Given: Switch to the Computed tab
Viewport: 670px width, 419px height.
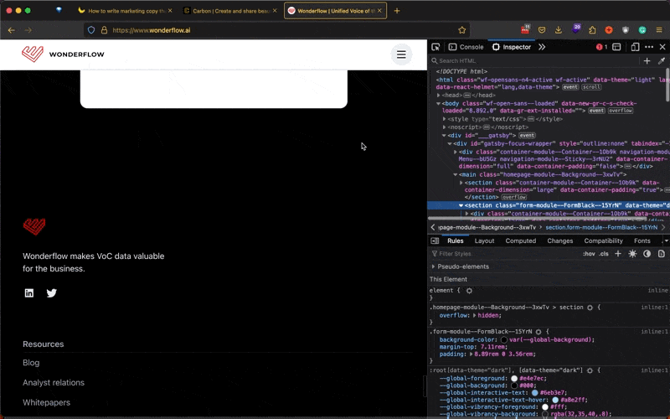Looking at the screenshot, I should [x=520, y=241].
